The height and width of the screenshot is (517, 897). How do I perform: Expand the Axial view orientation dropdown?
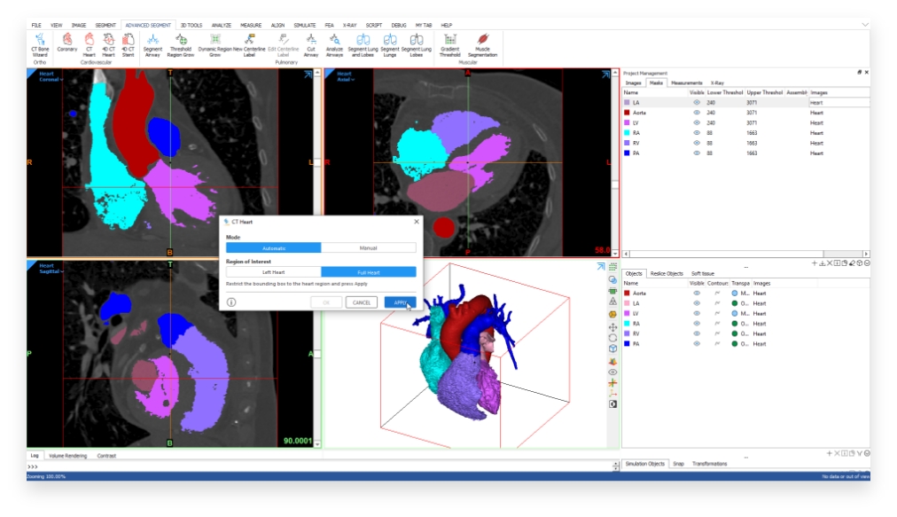coord(345,80)
